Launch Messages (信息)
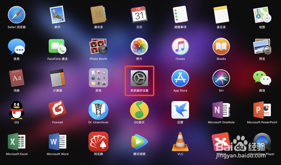 coord(17,47)
